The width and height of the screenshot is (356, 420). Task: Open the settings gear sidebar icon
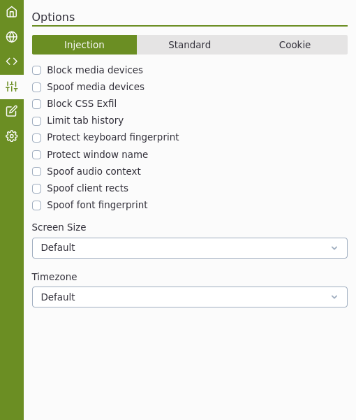pos(11,136)
